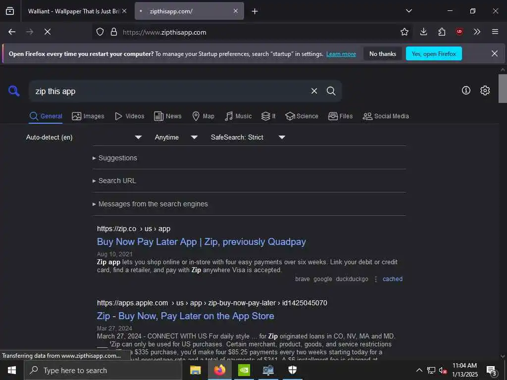
Task: View site security padlock info
Action: (x=114, y=32)
